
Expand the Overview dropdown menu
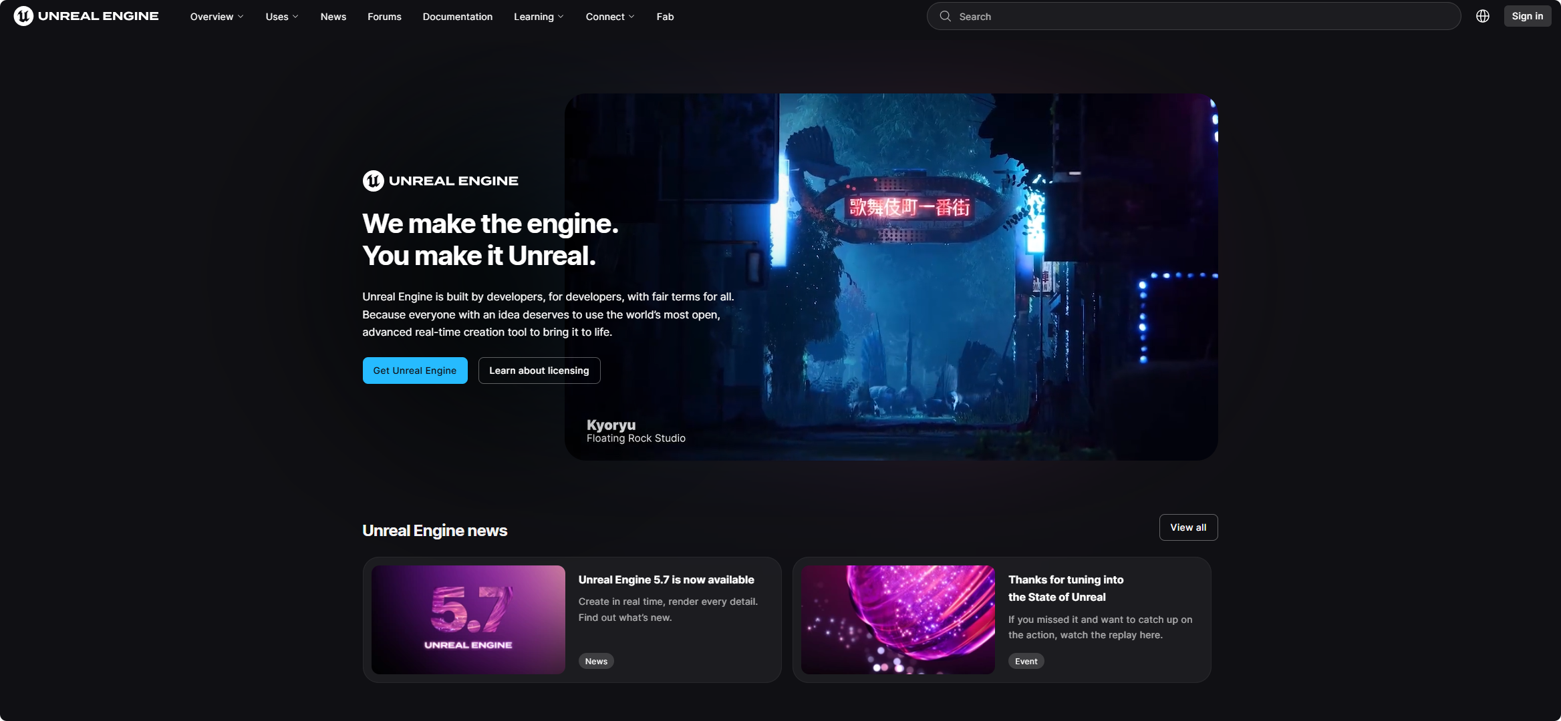point(217,17)
